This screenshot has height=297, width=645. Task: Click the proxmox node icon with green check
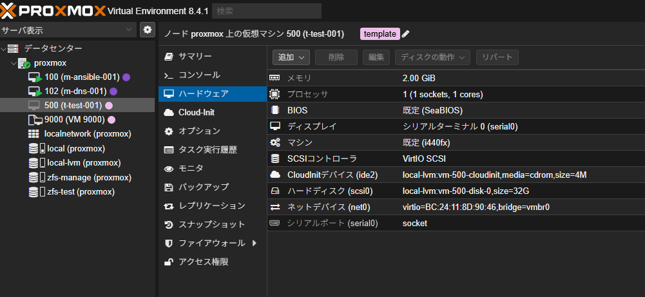[x=24, y=63]
